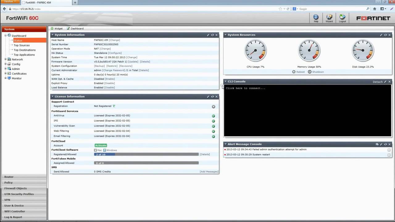Expand the Config tree node

pyautogui.click(x=5, y=64)
